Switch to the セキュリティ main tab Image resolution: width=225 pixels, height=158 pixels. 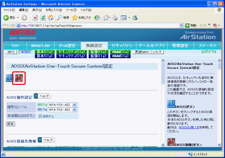coord(122,46)
